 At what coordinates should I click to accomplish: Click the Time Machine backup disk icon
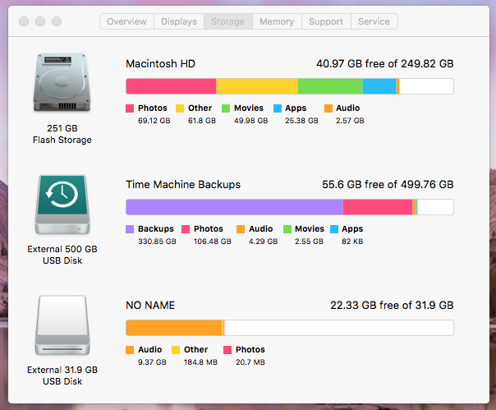62,205
